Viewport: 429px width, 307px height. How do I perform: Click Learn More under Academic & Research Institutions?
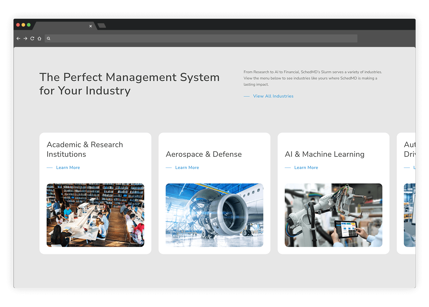[68, 168]
